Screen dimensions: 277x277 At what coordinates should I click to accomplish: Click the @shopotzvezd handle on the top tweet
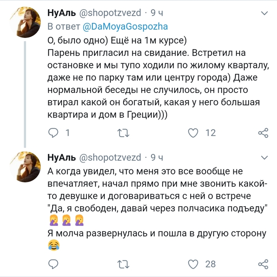(110, 13)
